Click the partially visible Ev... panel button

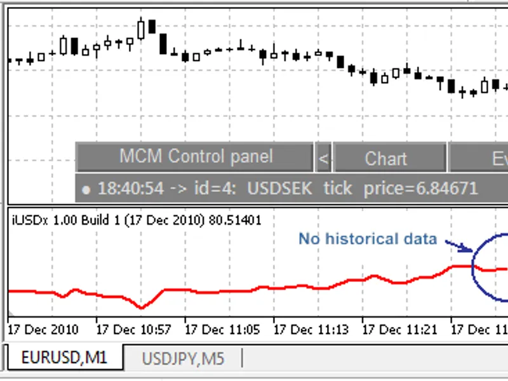point(478,157)
